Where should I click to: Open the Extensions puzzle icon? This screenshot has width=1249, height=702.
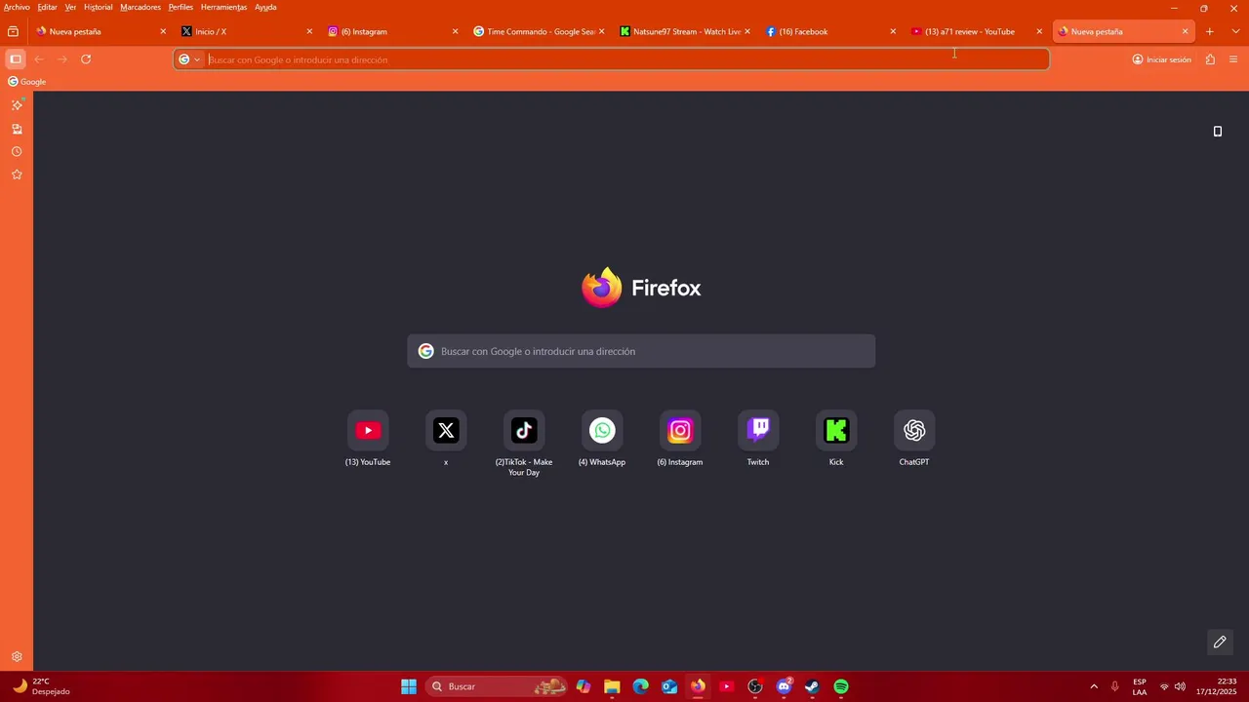click(x=1210, y=59)
